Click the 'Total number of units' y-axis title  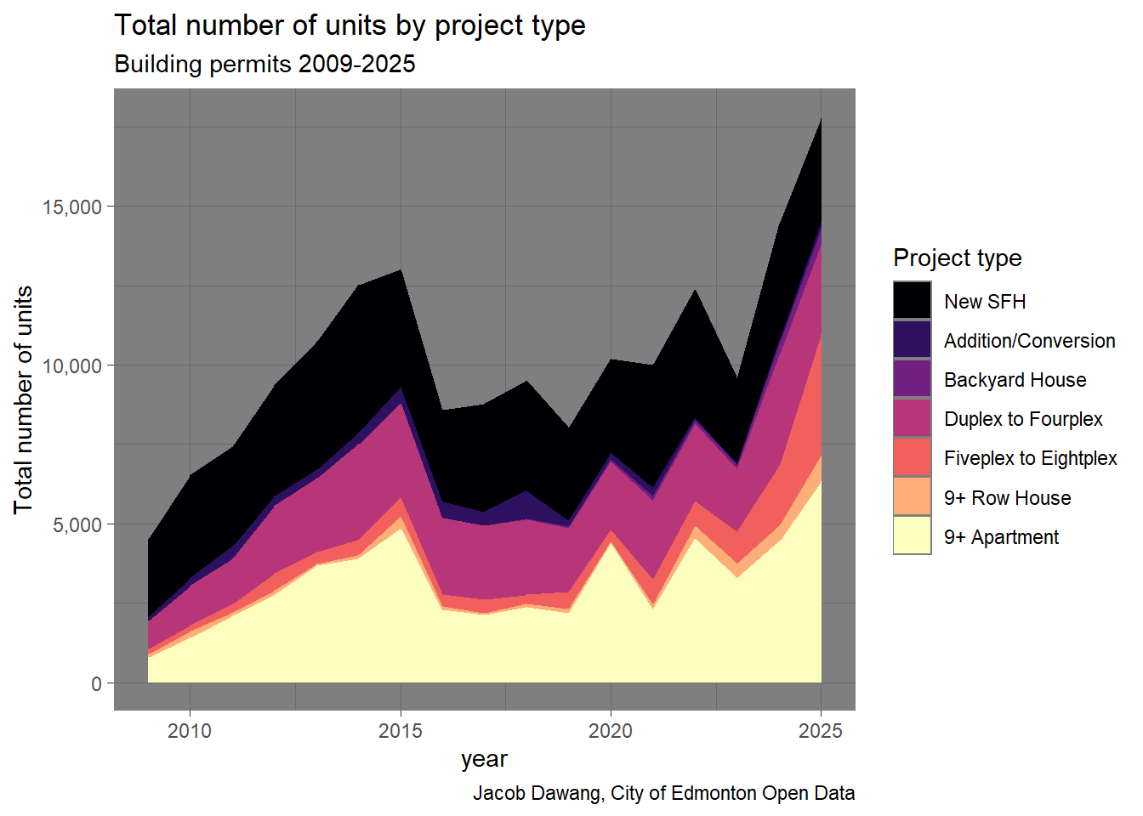click(x=24, y=399)
